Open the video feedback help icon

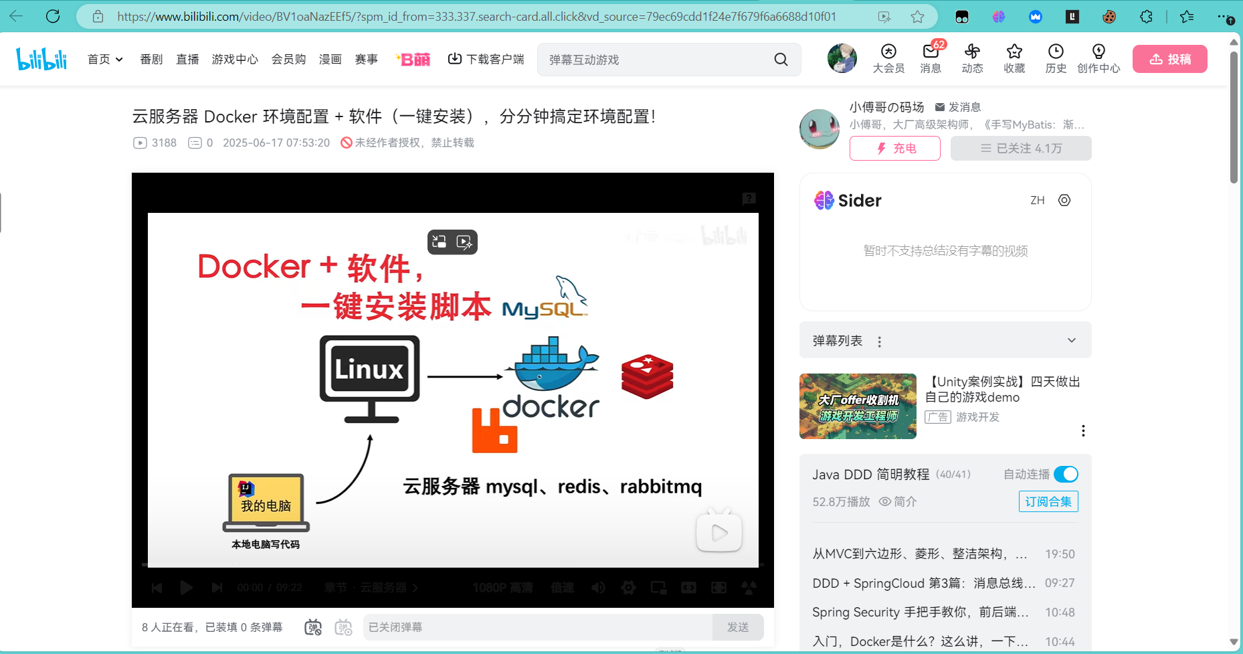click(x=749, y=198)
